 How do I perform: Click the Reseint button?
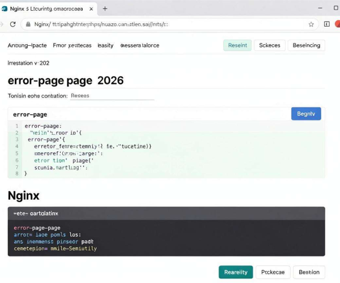[x=237, y=45]
